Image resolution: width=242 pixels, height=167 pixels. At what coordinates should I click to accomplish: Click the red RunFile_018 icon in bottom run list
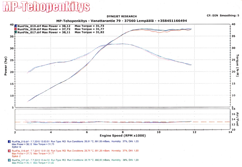pyautogui.click(x=10, y=151)
